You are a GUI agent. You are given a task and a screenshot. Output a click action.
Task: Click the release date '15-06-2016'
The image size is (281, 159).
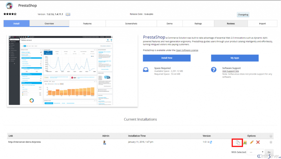(148, 14)
